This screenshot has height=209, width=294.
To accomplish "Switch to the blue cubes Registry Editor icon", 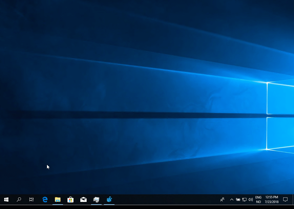I will pos(109,200).
